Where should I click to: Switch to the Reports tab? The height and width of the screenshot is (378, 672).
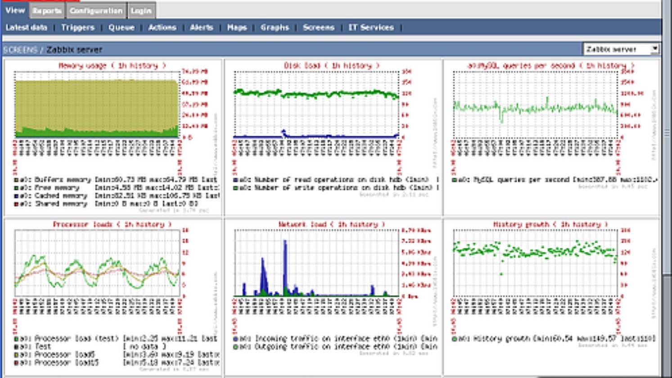click(x=47, y=10)
